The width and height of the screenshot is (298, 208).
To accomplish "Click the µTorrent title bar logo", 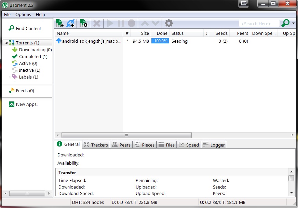I will [x=5, y=5].
